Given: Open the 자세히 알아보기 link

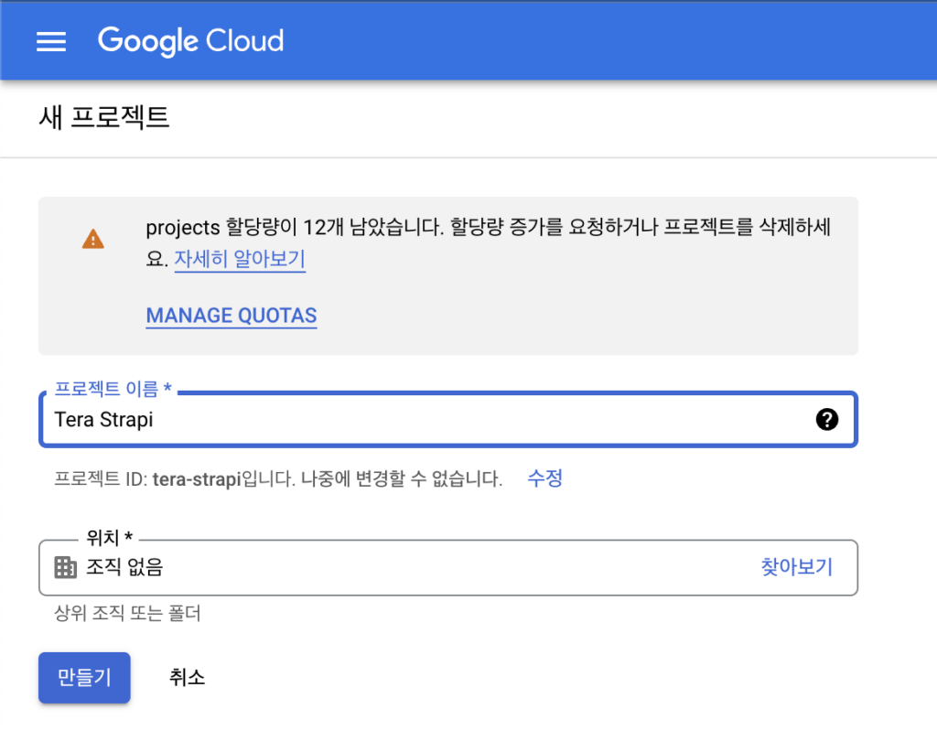Looking at the screenshot, I should coord(240,259).
